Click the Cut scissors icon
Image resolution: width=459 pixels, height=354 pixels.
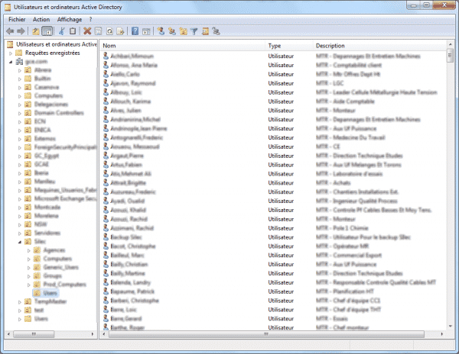point(62,31)
